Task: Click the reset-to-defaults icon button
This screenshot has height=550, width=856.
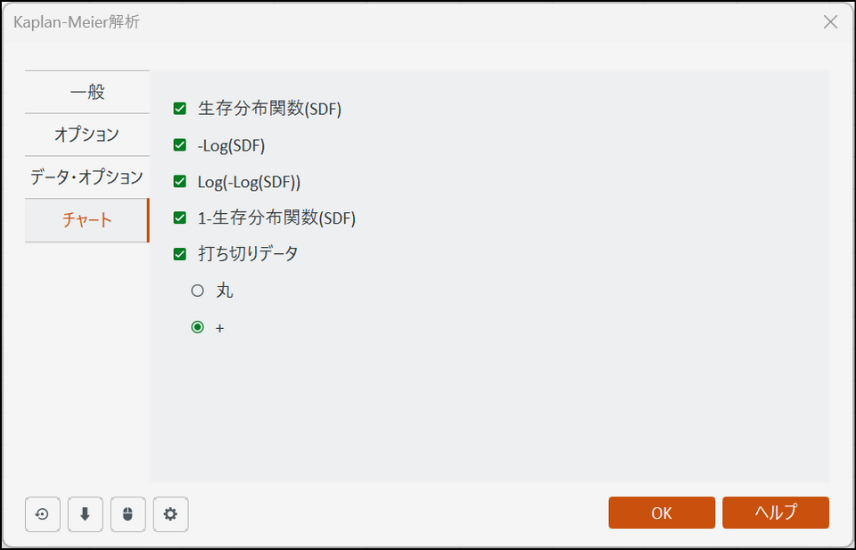Action: coord(42,514)
